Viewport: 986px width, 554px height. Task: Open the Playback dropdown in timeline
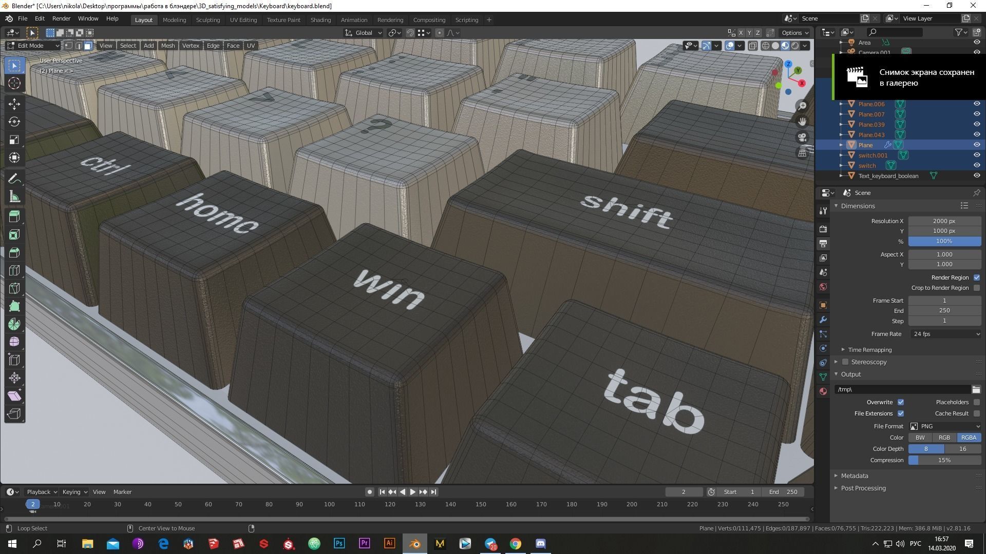[x=42, y=492]
